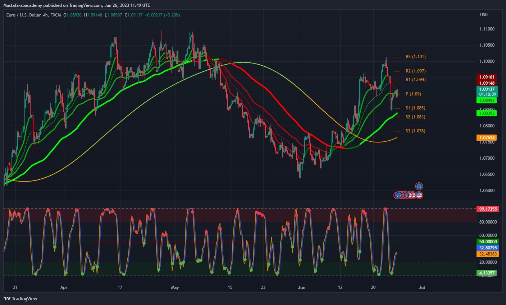Click the May label on time axis
Image resolution: width=506 pixels, height=305 pixels.
[175, 287]
